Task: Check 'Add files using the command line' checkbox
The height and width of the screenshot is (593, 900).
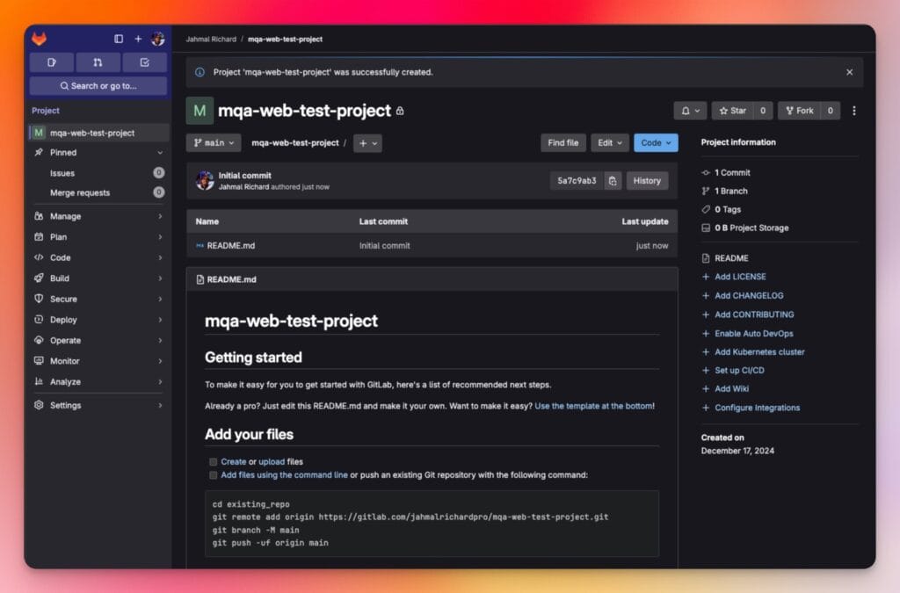Action: (213, 475)
